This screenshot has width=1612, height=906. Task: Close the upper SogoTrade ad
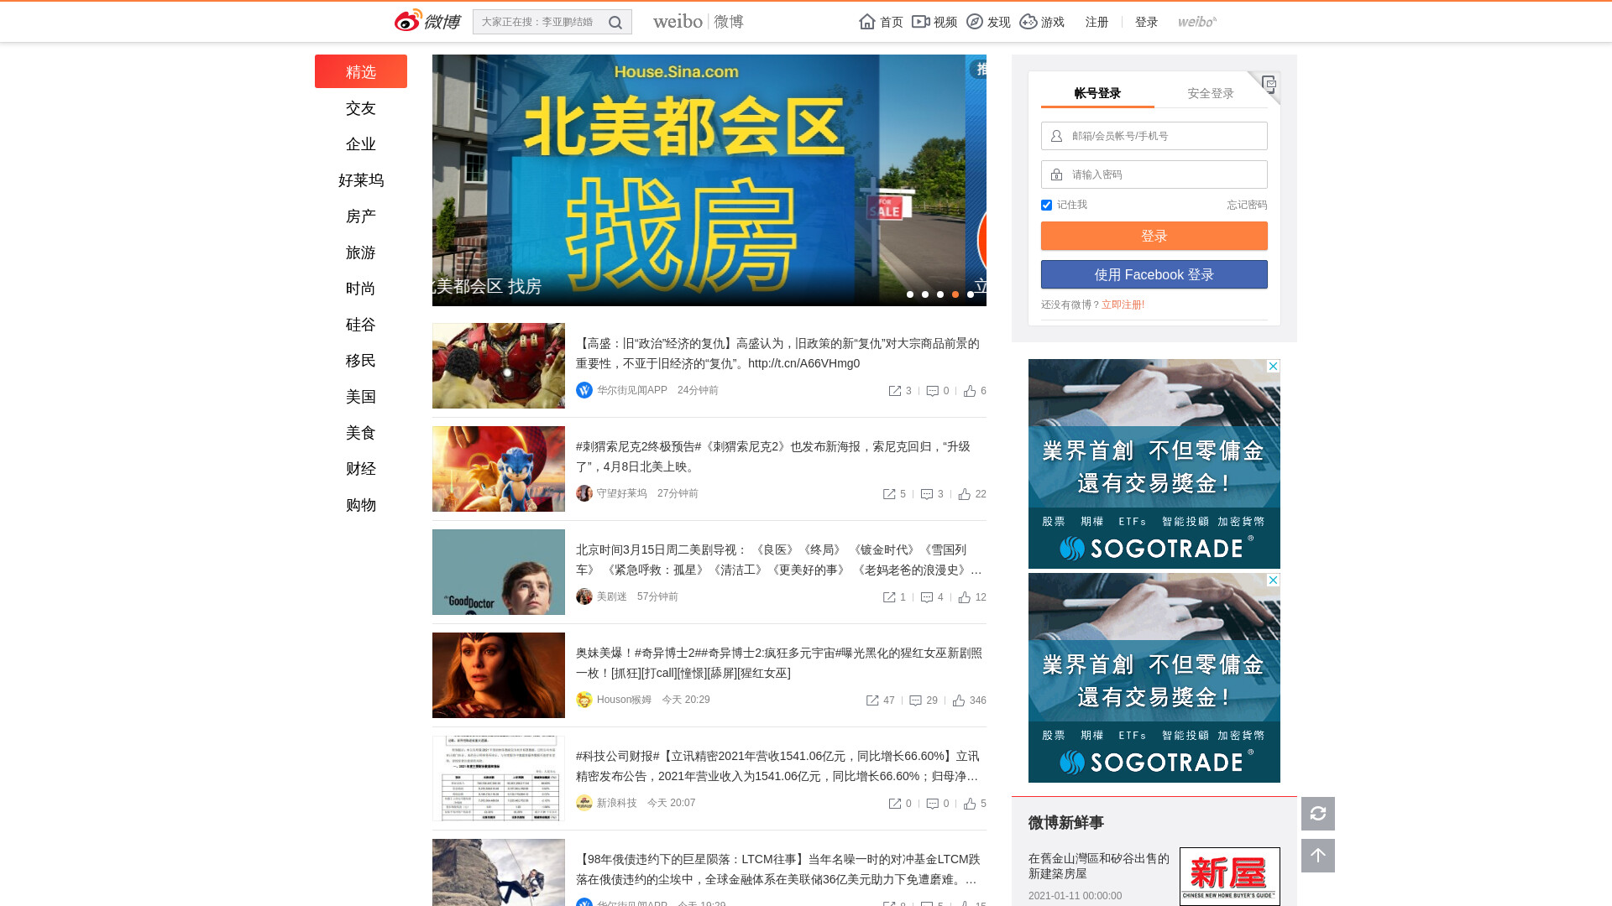click(x=1273, y=367)
